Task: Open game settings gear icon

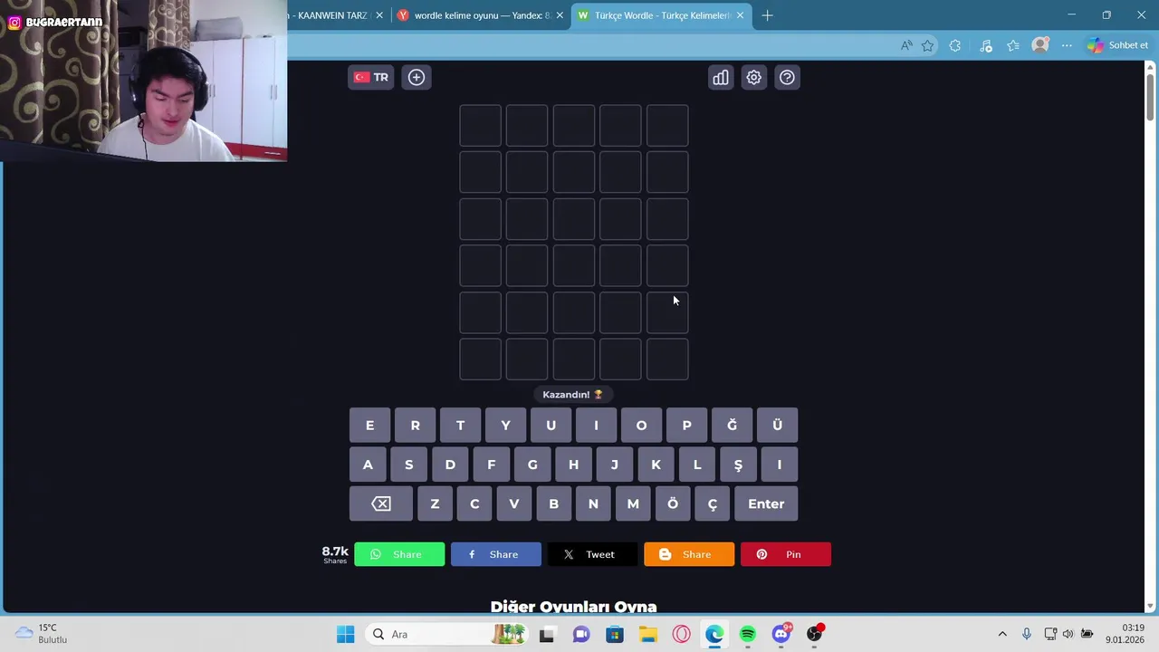Action: click(753, 78)
